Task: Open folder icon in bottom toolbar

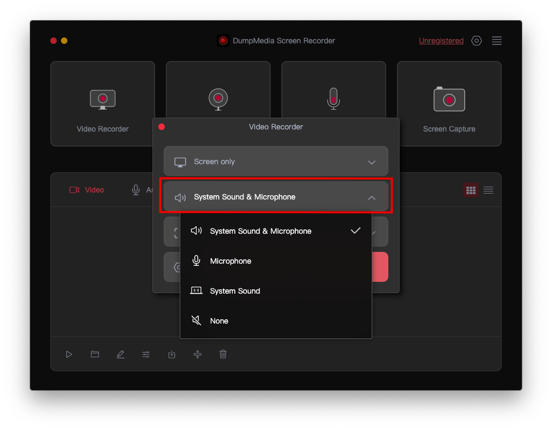Action: [95, 354]
